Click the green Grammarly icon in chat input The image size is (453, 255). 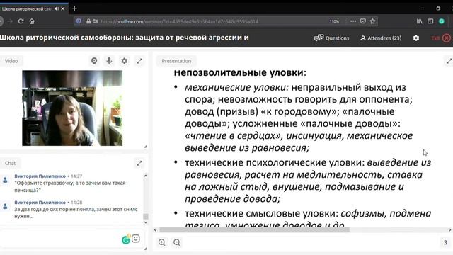coord(126,239)
